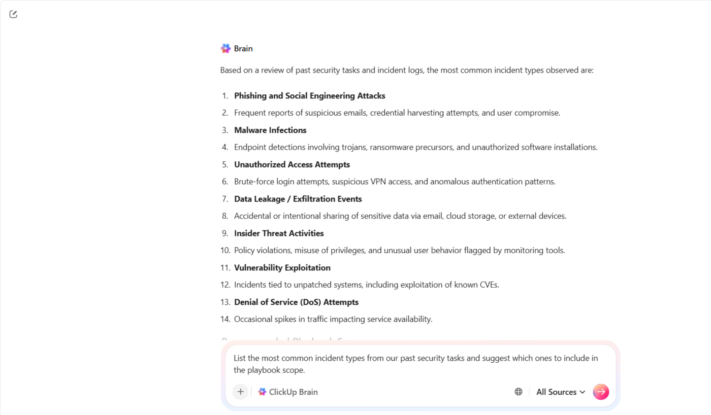This screenshot has width=711, height=415.
Task: Open the All Sources dropdown
Action: pyautogui.click(x=561, y=392)
